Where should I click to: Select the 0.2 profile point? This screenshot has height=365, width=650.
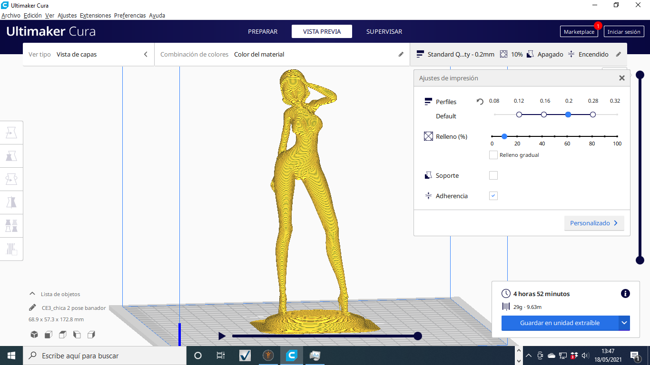pyautogui.click(x=568, y=115)
